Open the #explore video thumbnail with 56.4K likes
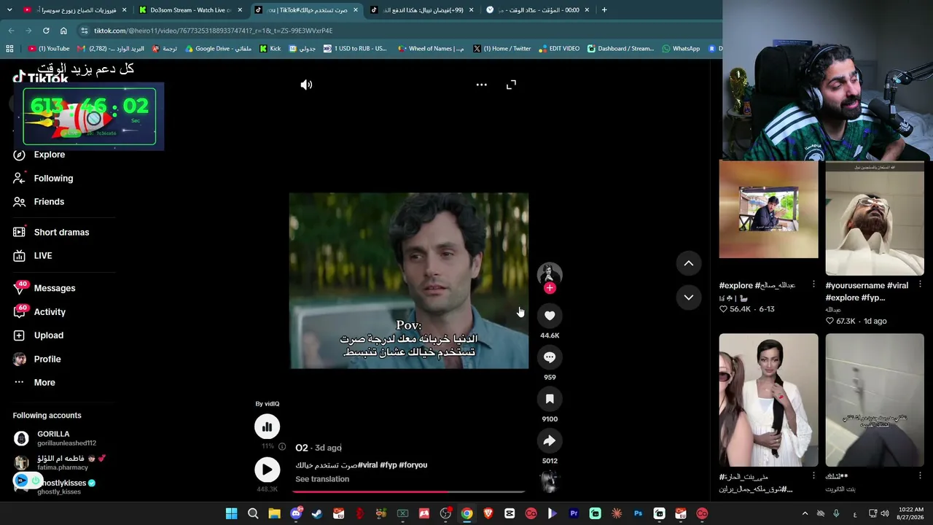Viewport: 933px width, 525px height. click(x=768, y=209)
